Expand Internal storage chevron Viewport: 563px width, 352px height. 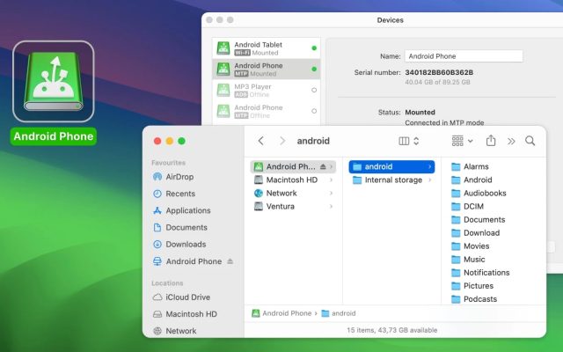click(x=430, y=180)
